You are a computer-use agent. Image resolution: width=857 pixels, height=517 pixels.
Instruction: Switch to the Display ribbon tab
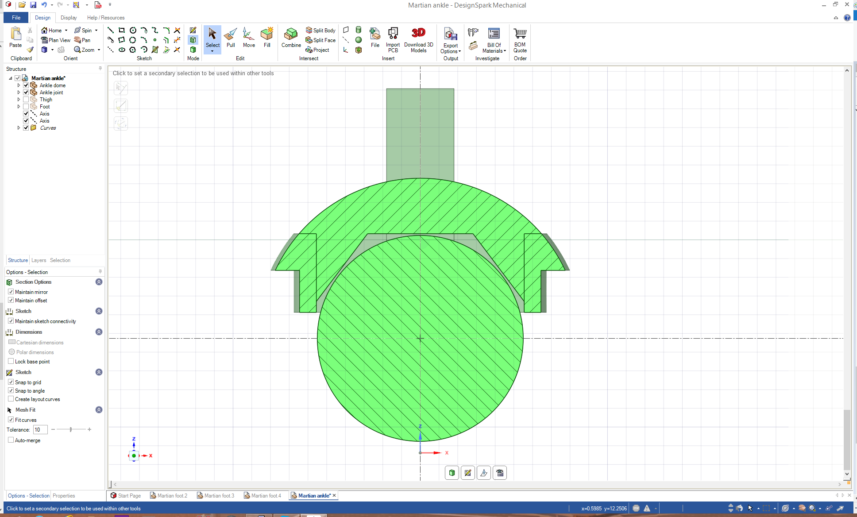69,18
